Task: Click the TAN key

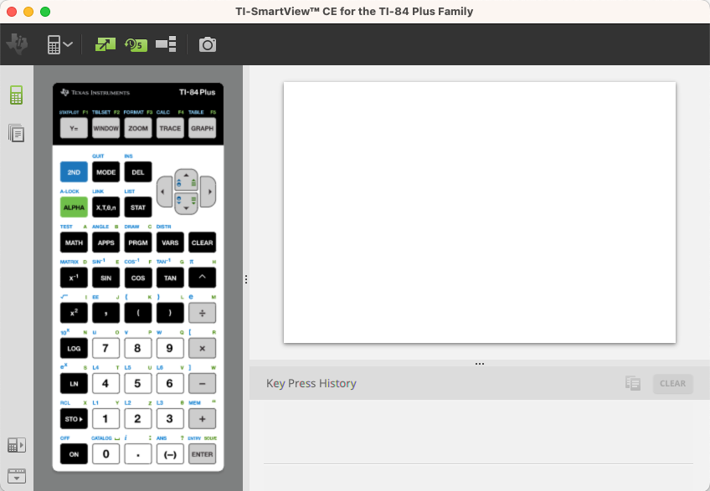Action: (170, 278)
